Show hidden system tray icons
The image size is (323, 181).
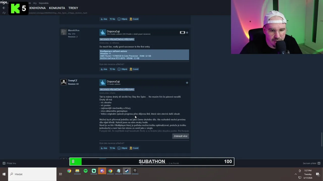pyautogui.click(x=296, y=174)
